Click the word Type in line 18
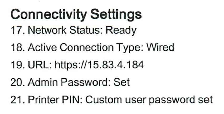Screen dimensions: 224x114 129,48
